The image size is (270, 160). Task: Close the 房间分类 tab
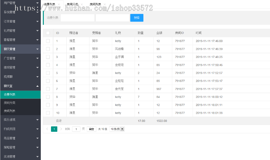[x=82, y=5]
